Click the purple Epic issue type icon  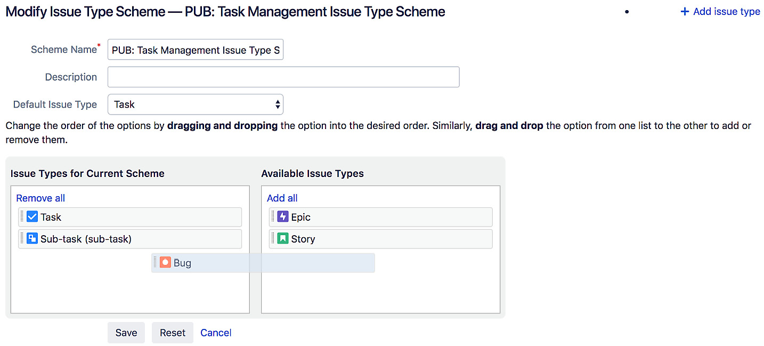282,216
